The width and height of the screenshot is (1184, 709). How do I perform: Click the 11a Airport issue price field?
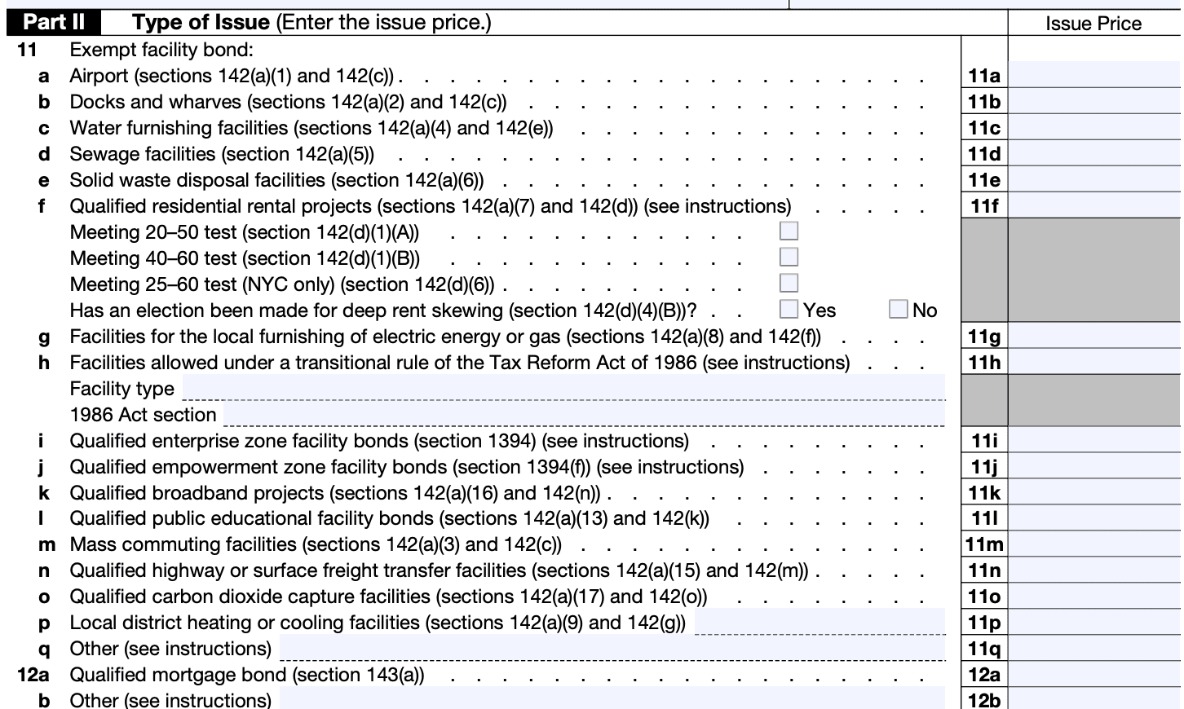1094,75
